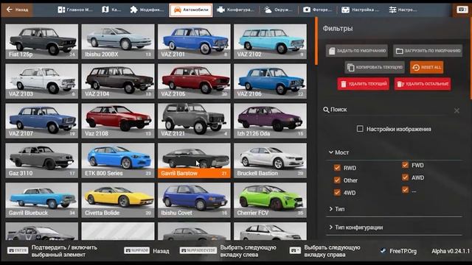Open the map tab with the map icon
The height and width of the screenshot is (265, 472).
(111, 10)
